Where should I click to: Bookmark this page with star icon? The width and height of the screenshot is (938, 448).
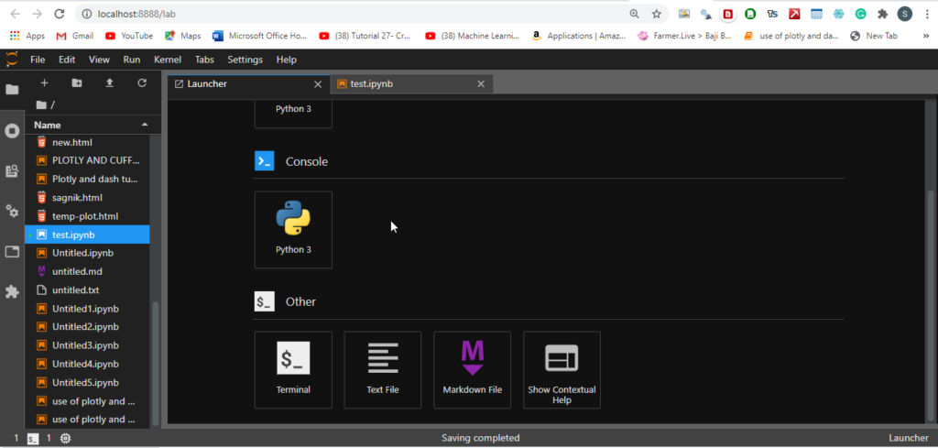tap(656, 14)
